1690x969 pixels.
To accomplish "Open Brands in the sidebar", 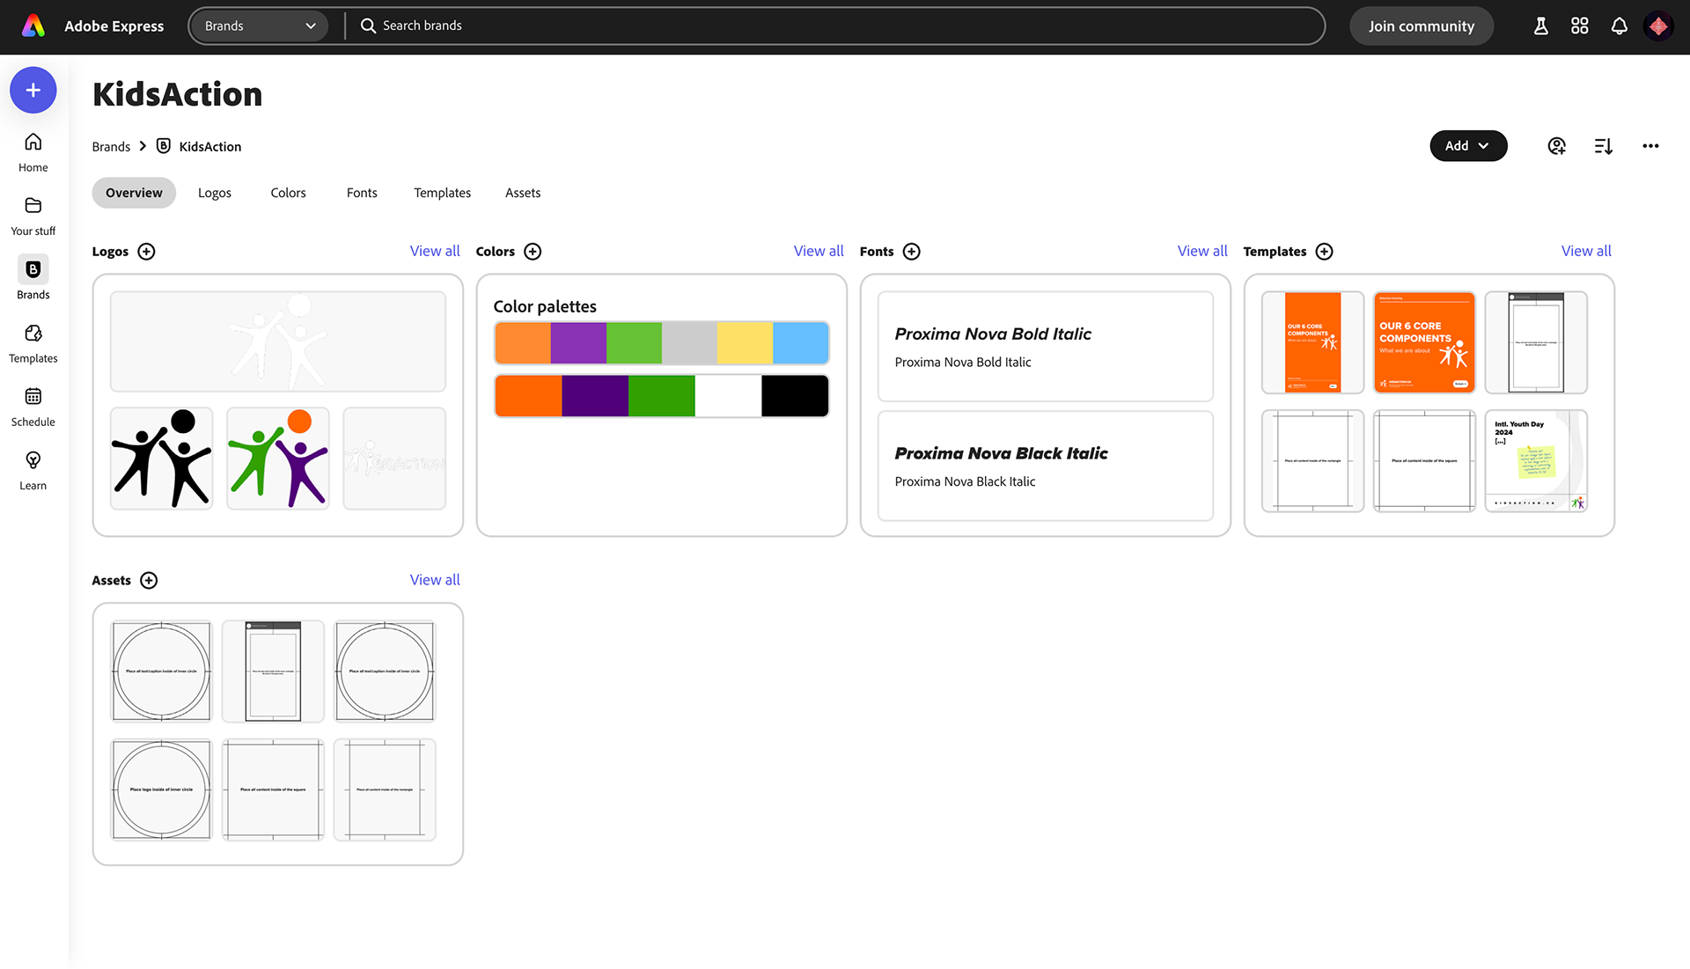I will pos(33,279).
